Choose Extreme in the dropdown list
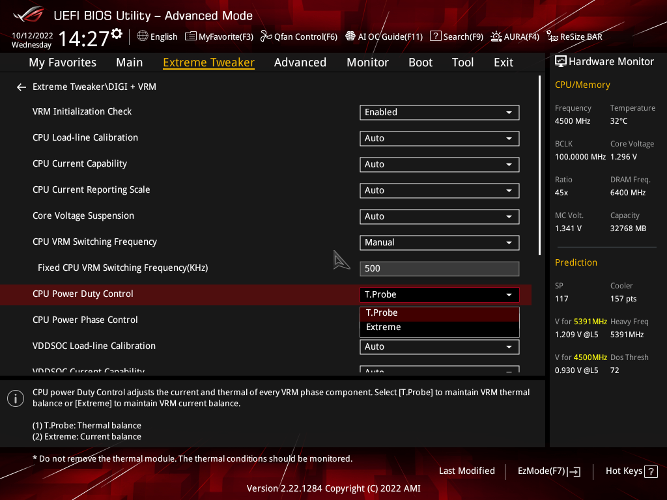Image resolution: width=667 pixels, height=500 pixels. click(x=440, y=327)
